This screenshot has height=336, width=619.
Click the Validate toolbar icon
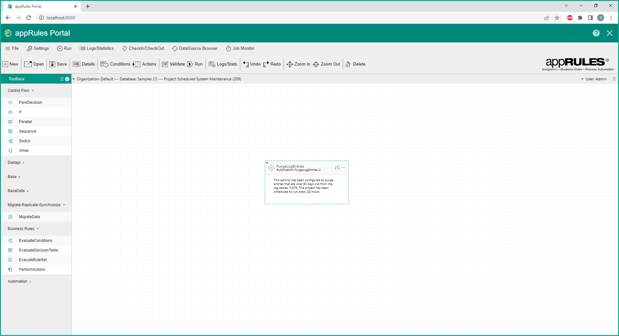[x=165, y=64]
